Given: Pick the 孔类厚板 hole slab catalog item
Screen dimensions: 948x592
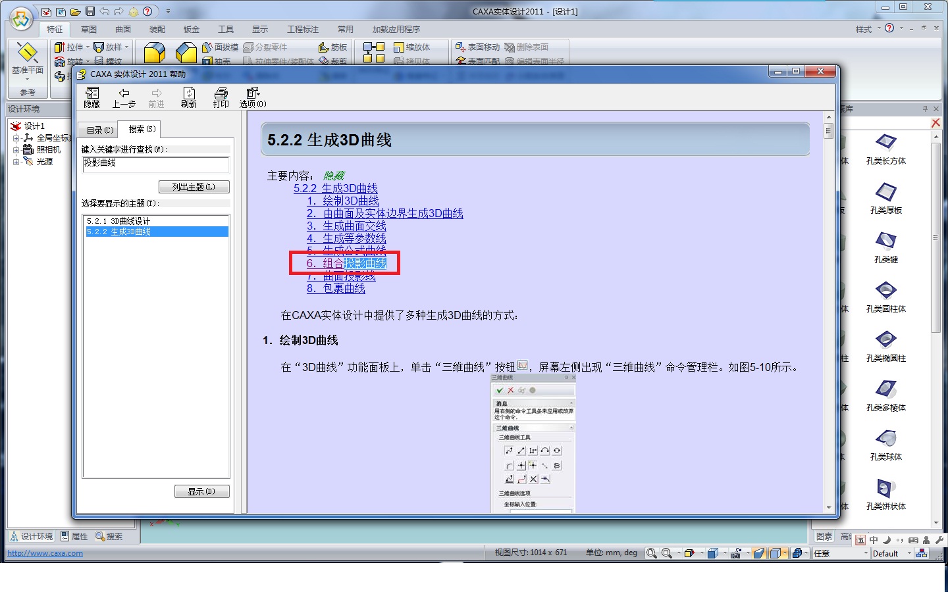Looking at the screenshot, I should click(885, 198).
